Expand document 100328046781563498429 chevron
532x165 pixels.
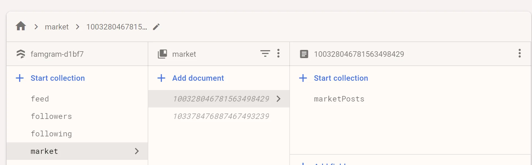(x=278, y=99)
